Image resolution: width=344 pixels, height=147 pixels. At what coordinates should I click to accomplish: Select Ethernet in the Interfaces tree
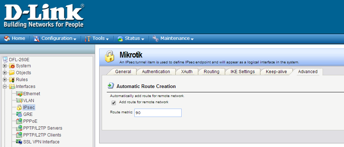(32, 94)
